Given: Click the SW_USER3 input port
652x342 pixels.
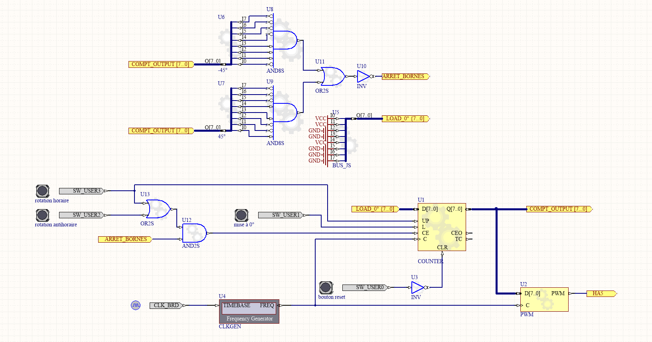Looking at the screenshot, I should pos(83,191).
